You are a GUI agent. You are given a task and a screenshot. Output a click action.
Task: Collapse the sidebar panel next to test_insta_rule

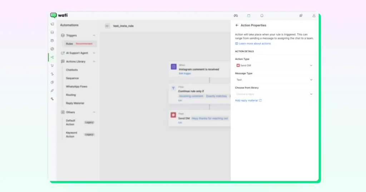(x=107, y=26)
